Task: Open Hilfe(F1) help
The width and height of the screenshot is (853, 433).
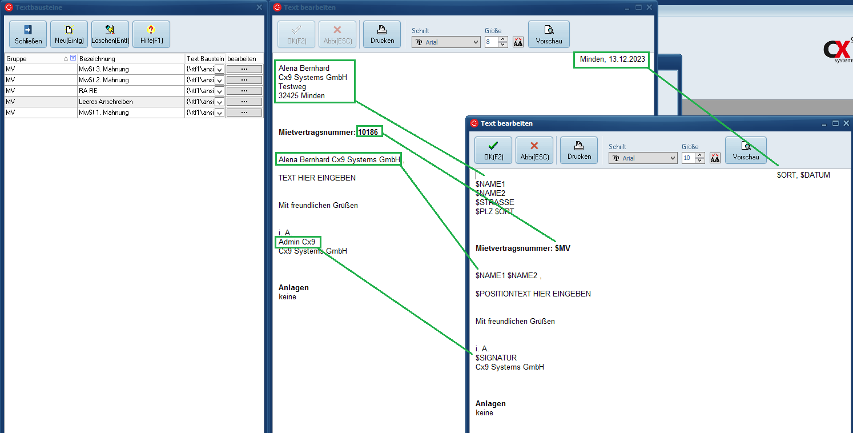Action: pos(151,34)
